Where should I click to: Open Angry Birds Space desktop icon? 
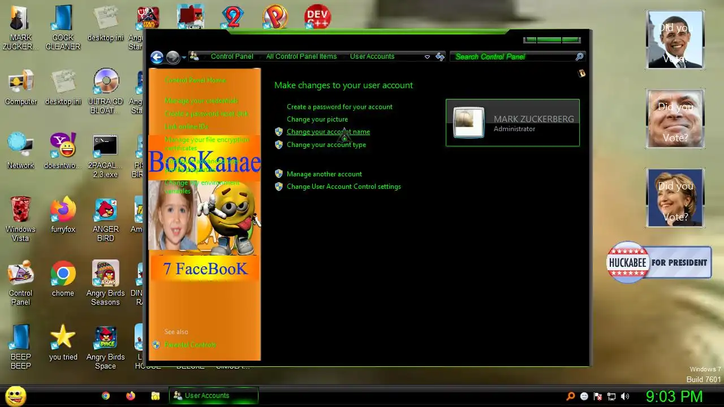(x=106, y=347)
